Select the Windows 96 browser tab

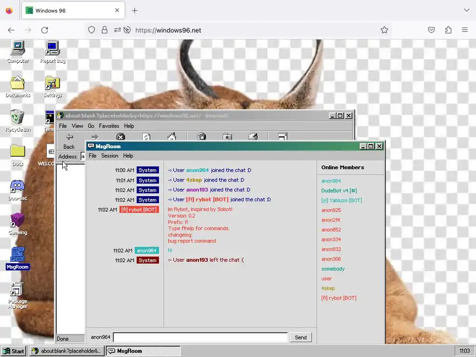coord(73,11)
